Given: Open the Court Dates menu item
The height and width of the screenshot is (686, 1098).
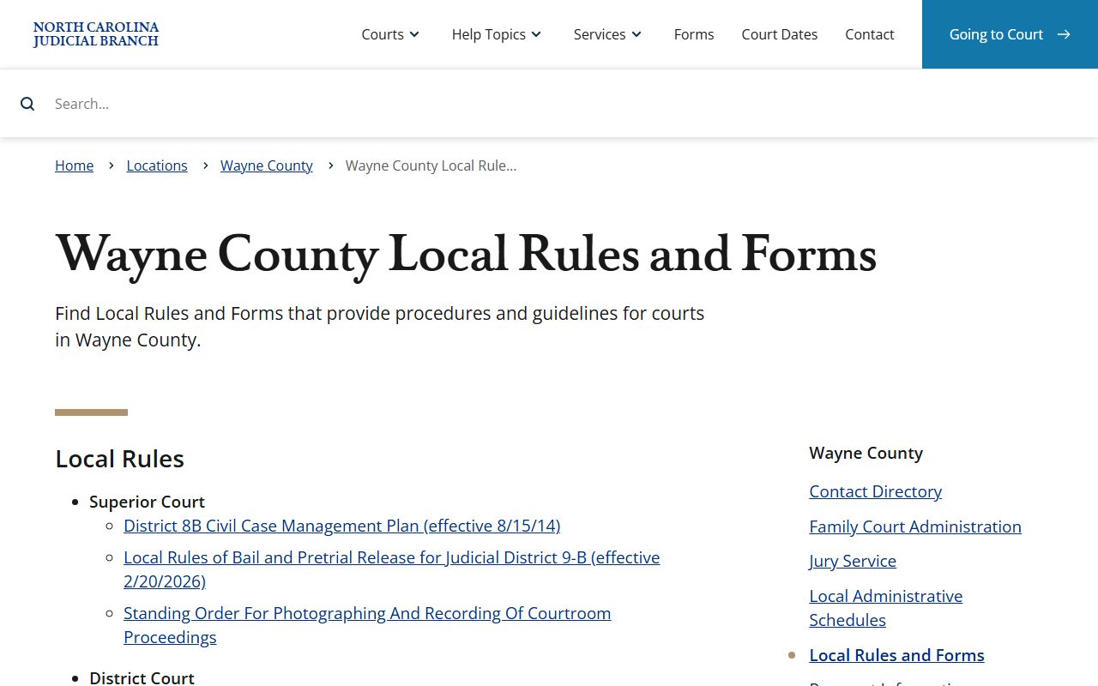Looking at the screenshot, I should (780, 34).
